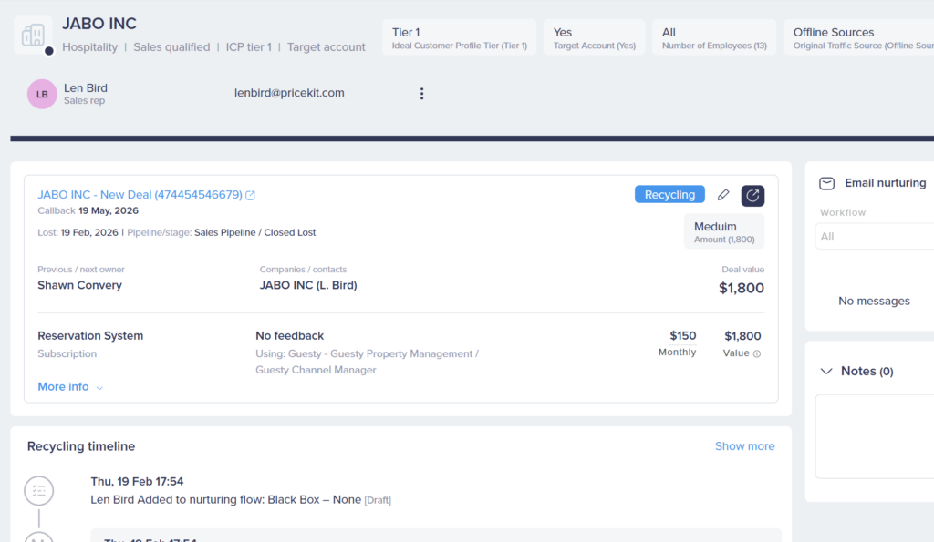Collapse the Notes section chevron

coord(826,372)
